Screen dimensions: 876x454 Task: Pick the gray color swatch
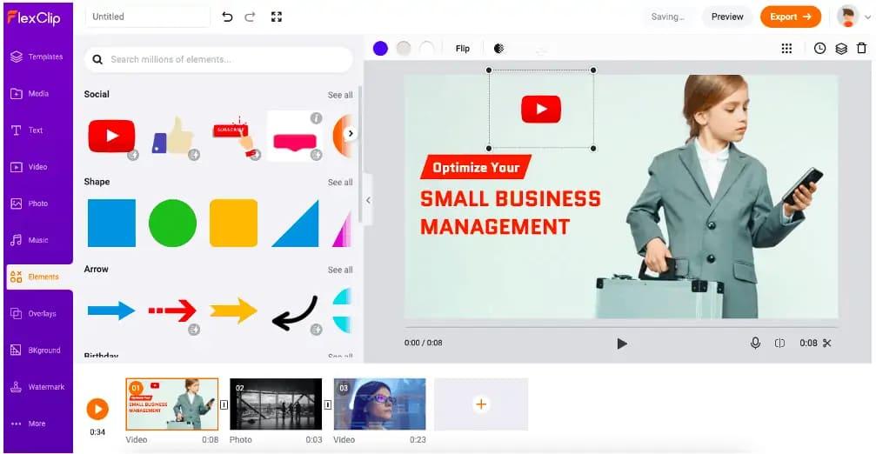pyautogui.click(x=404, y=49)
